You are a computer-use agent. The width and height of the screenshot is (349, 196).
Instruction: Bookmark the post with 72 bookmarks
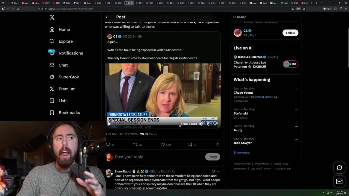pos(192,145)
